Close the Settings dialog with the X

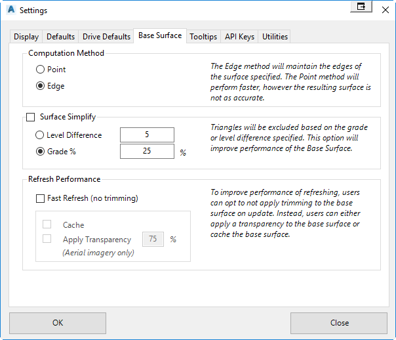point(386,10)
